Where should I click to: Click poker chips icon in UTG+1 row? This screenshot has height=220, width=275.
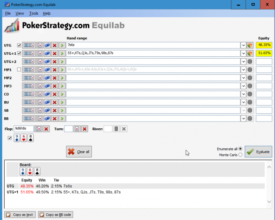(x=47, y=54)
